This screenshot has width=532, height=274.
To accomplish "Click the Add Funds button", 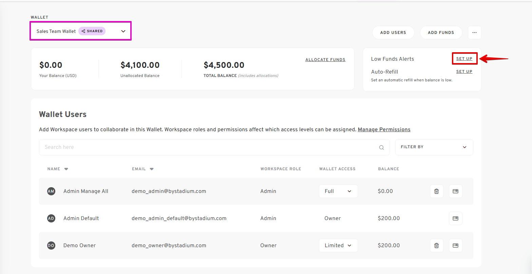I will 441,33.
